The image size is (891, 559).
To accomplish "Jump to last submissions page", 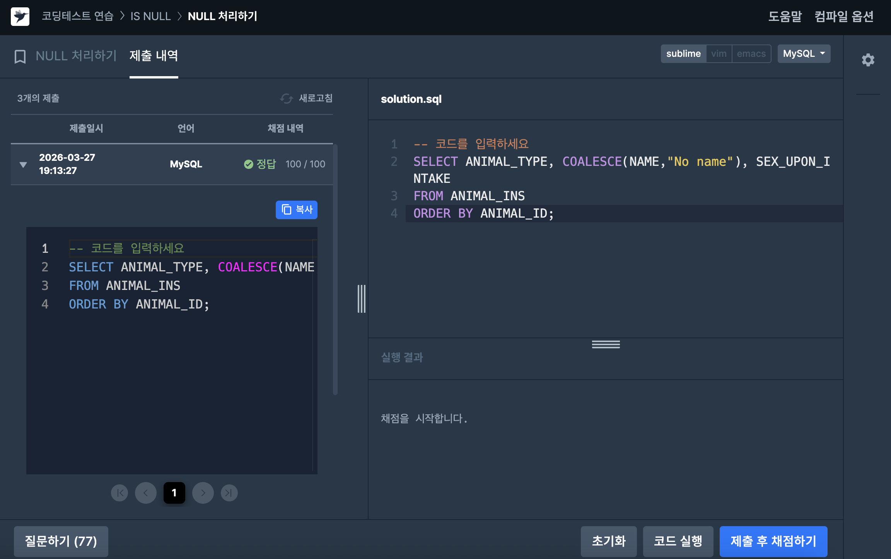I will click(229, 493).
